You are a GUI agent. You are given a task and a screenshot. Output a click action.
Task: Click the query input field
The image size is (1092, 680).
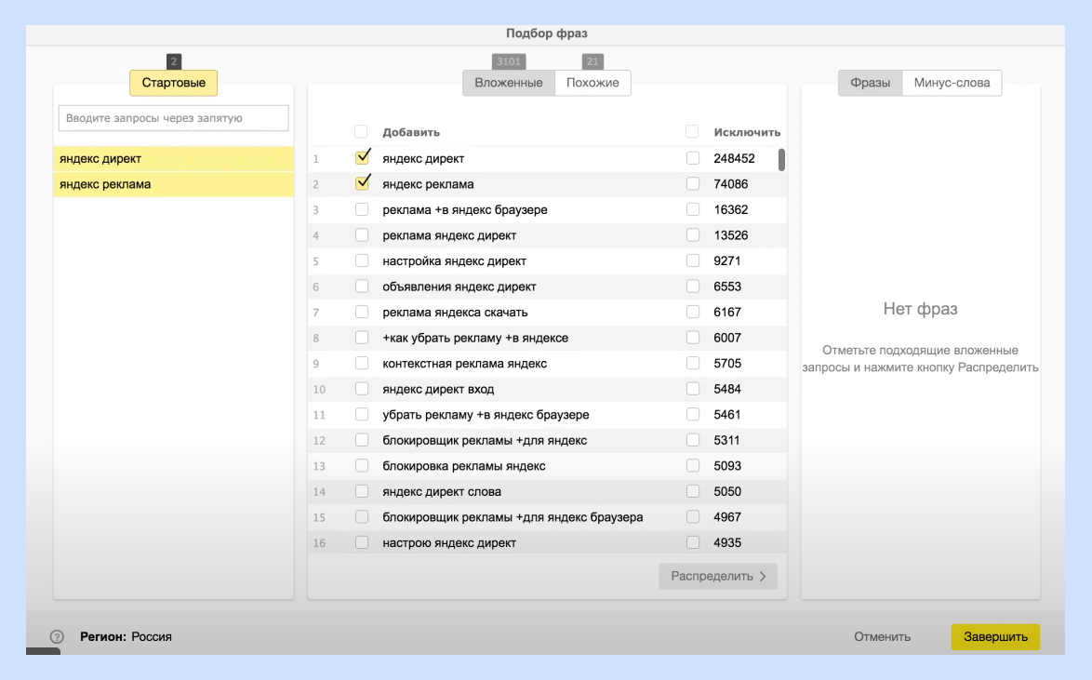coord(173,118)
